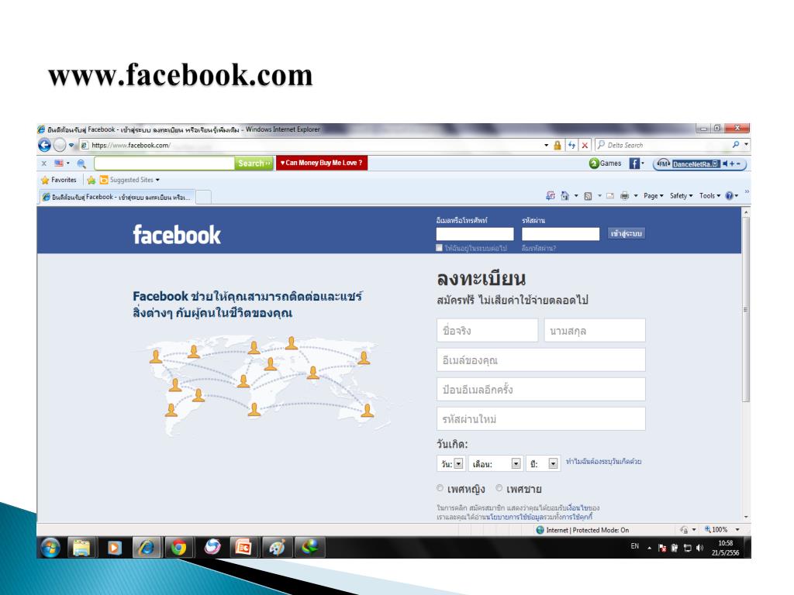
Task: Click the Facebook 'f' toolbar icon
Action: pyautogui.click(x=634, y=163)
